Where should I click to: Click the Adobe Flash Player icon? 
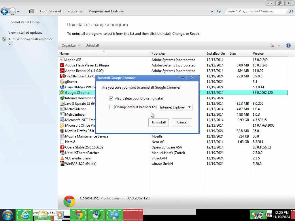pos(62,65)
